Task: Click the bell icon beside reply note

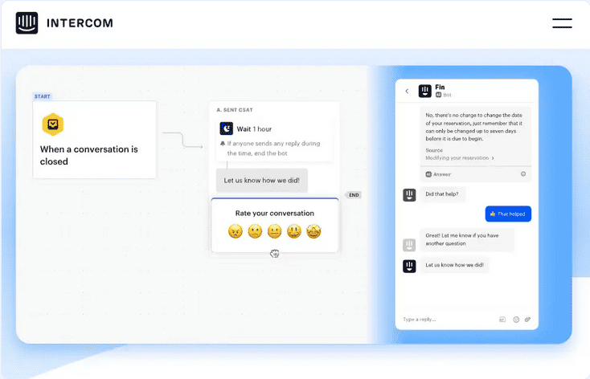Action: (x=223, y=144)
